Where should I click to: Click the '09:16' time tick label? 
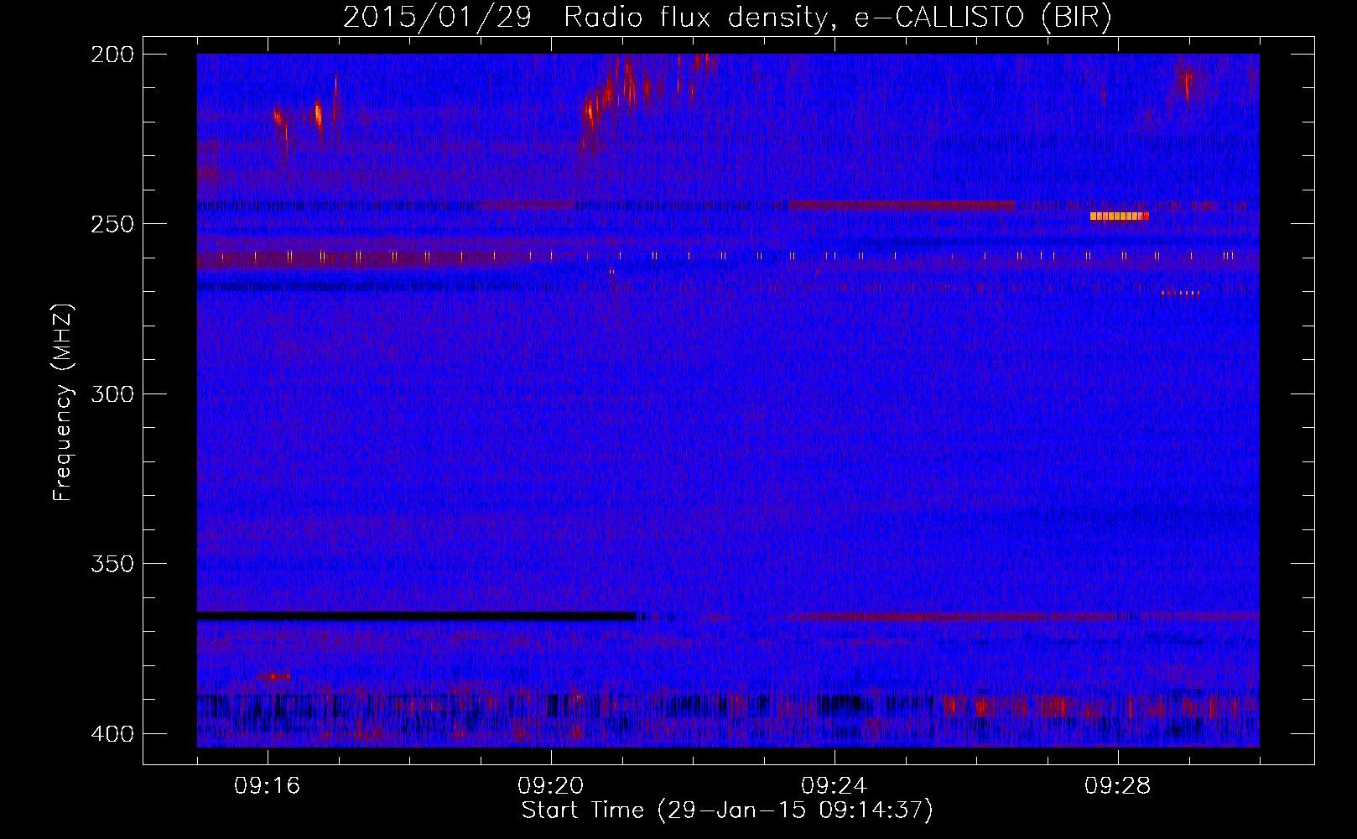coord(268,786)
